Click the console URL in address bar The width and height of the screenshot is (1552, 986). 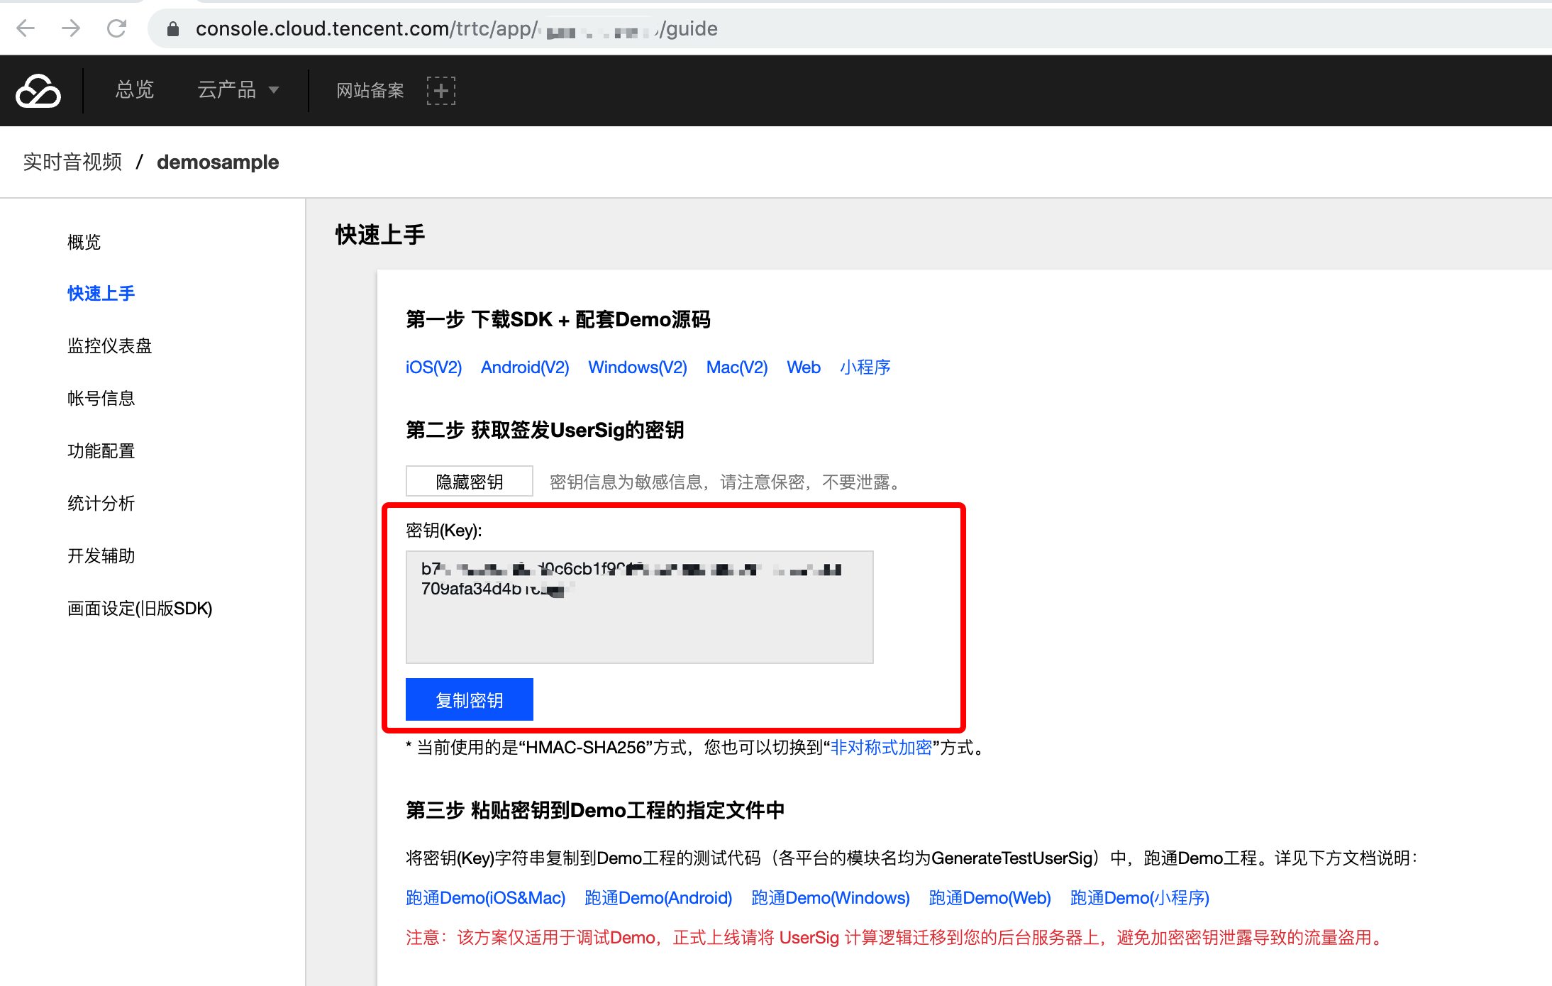point(456,28)
